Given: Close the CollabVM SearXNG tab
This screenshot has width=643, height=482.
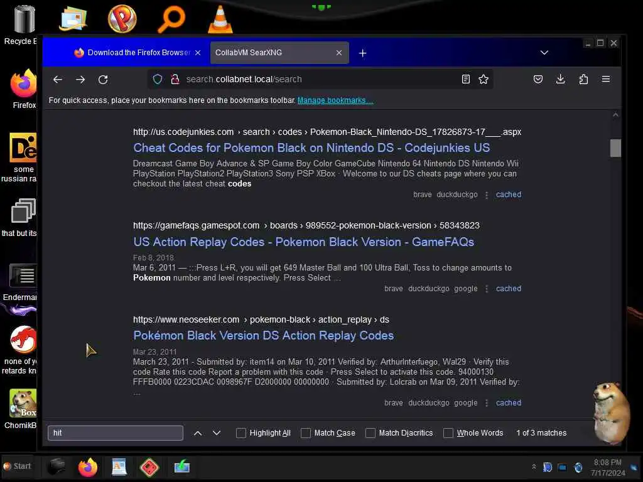Looking at the screenshot, I should coord(338,53).
